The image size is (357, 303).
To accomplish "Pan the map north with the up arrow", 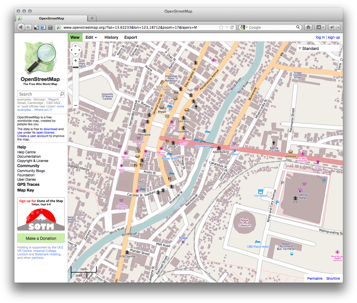I will pos(75,46).
